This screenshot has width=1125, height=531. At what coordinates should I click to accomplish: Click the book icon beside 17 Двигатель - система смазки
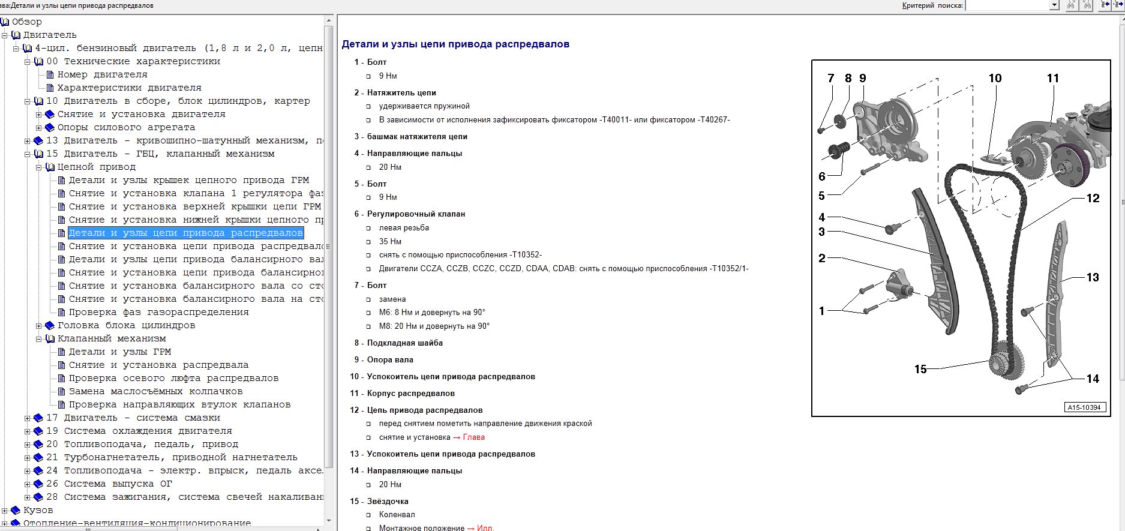point(38,418)
